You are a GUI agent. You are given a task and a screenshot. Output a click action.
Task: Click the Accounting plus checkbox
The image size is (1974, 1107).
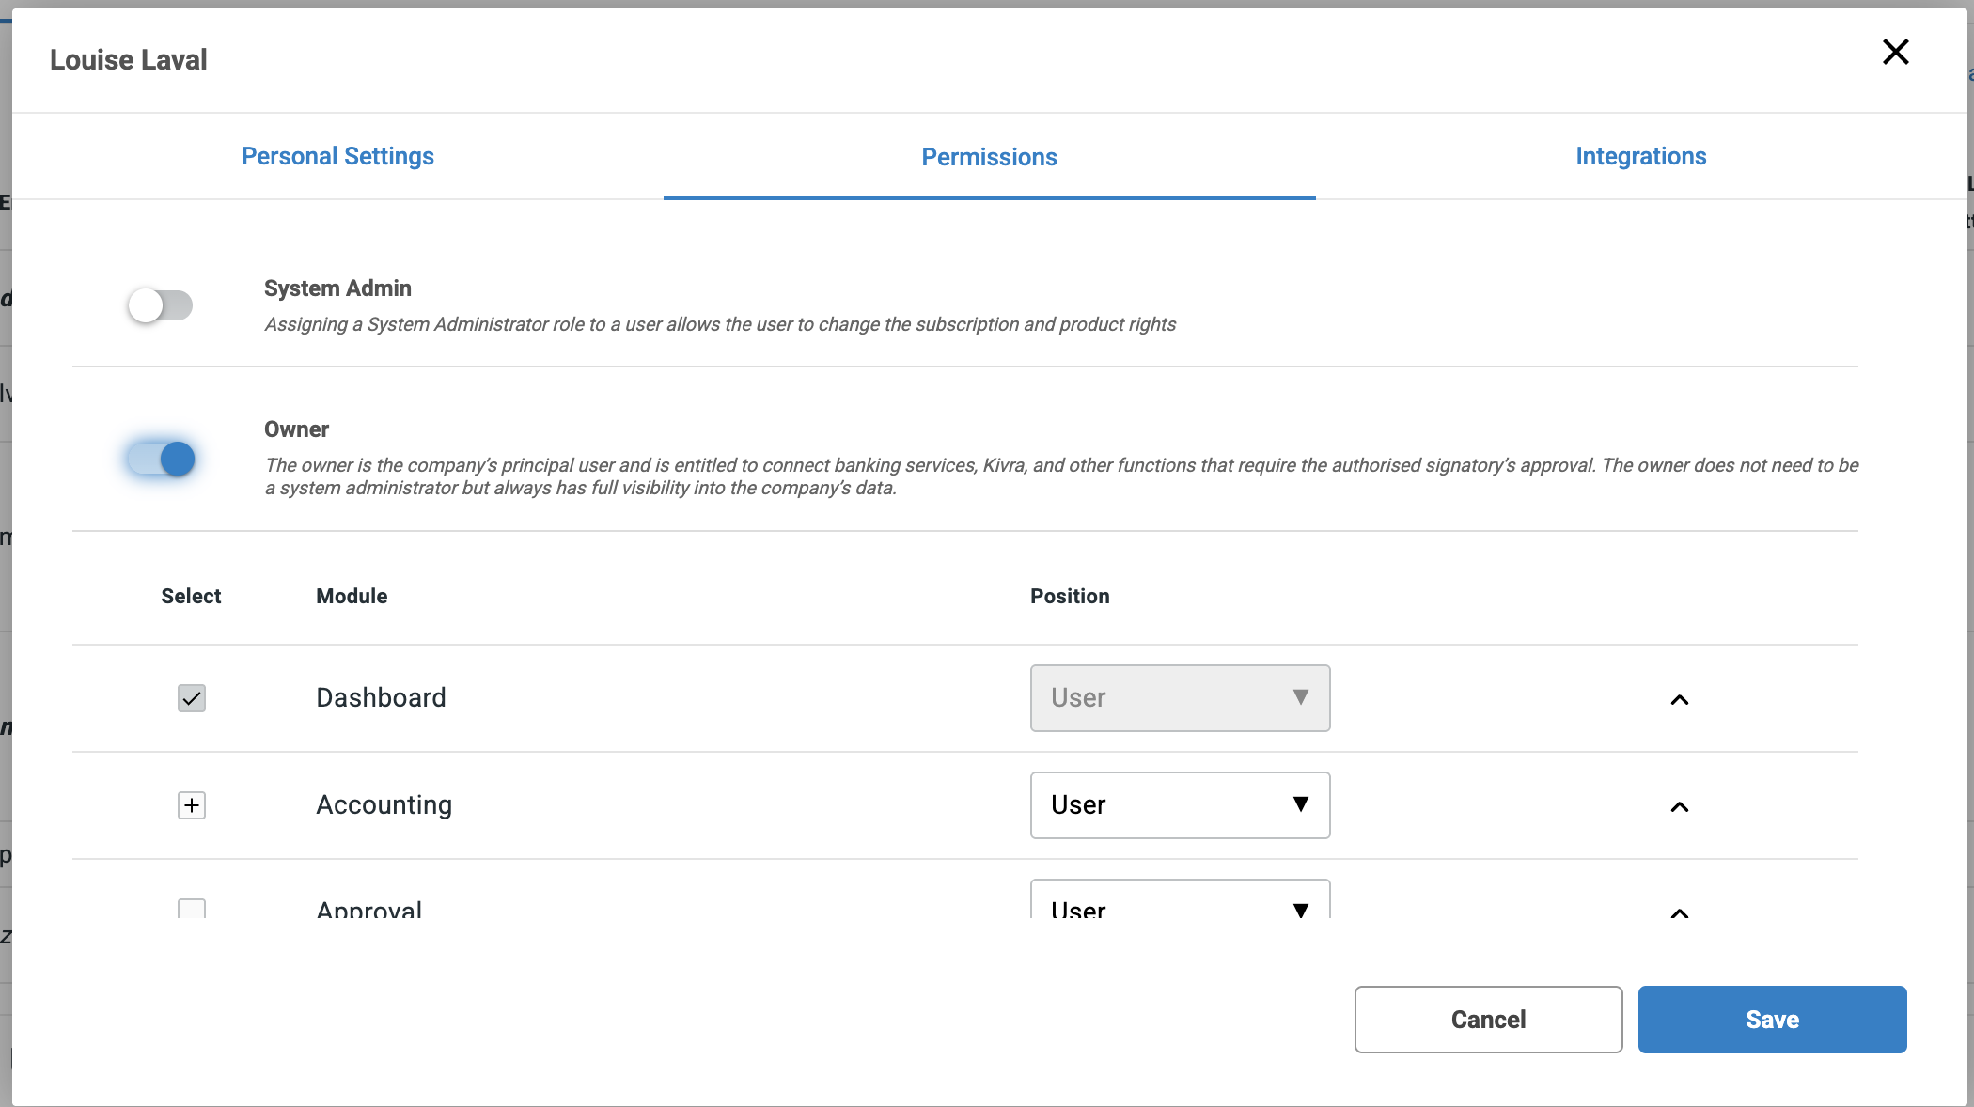(x=192, y=805)
